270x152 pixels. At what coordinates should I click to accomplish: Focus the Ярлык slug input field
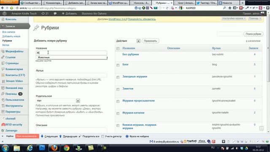point(71,75)
